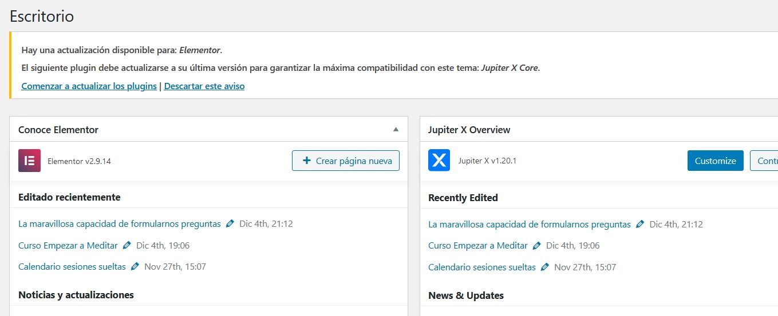Edit pencil beside 'Calendario sesiones sueltas' in Jupiter X Overview

tap(545, 267)
